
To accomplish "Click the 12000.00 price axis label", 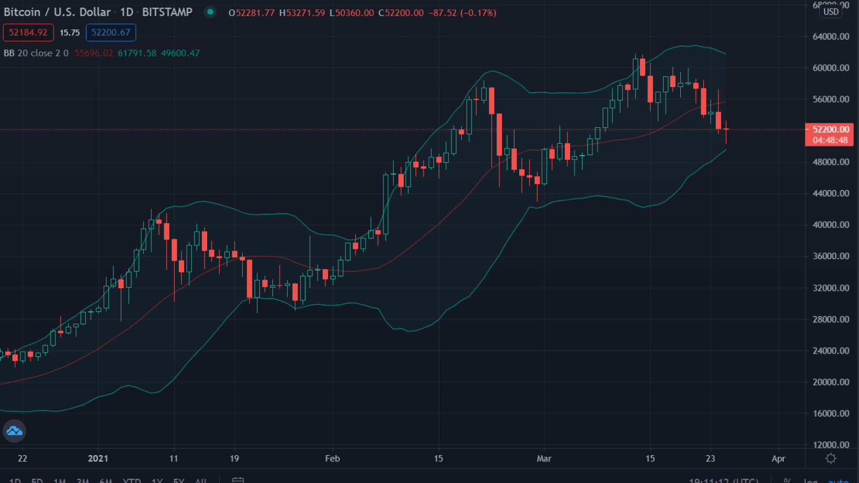I will tap(831, 445).
